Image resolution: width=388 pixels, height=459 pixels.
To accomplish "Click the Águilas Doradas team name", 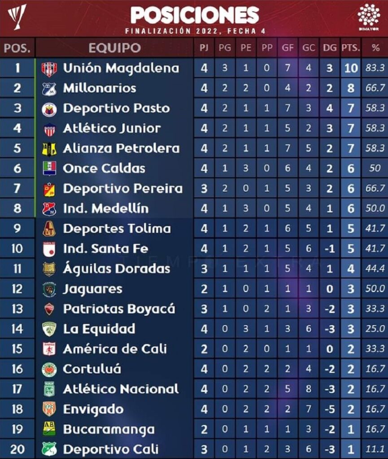I will pyautogui.click(x=117, y=269).
